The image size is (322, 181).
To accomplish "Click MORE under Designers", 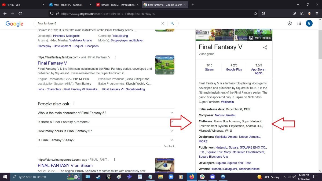I will pos(203,141).
